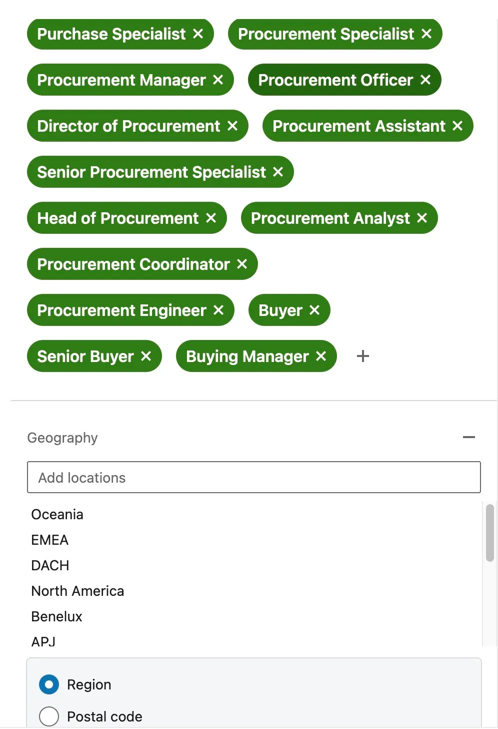
Task: Remove Procurement Officer via its X
Action: (425, 80)
